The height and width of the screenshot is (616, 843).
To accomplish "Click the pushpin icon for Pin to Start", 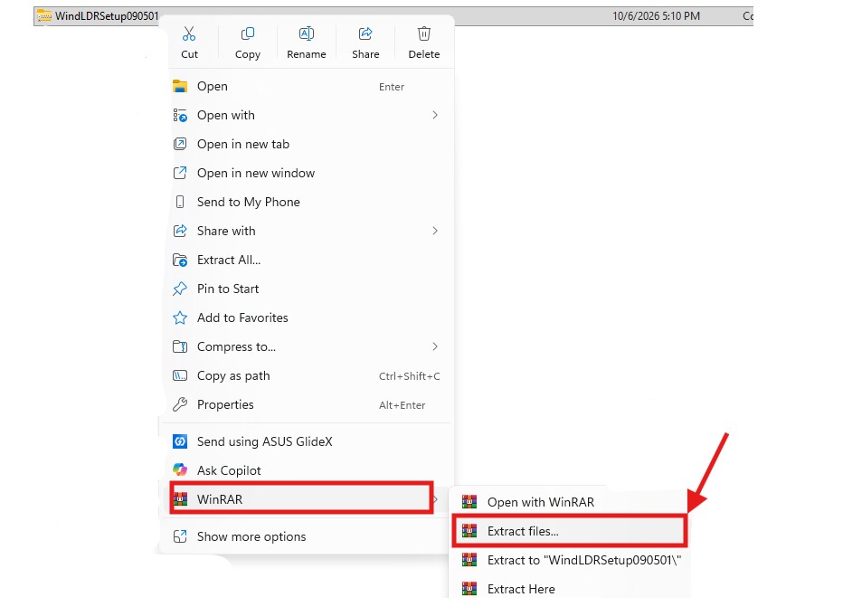I will [x=180, y=289].
